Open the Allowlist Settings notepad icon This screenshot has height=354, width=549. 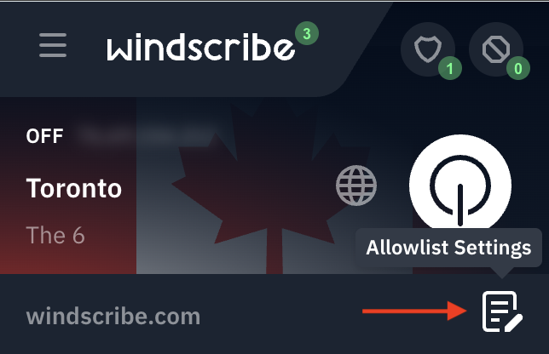pyautogui.click(x=502, y=311)
